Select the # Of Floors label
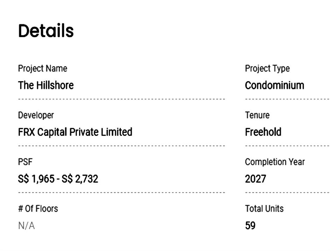This screenshot has height=251, width=330. point(38,209)
